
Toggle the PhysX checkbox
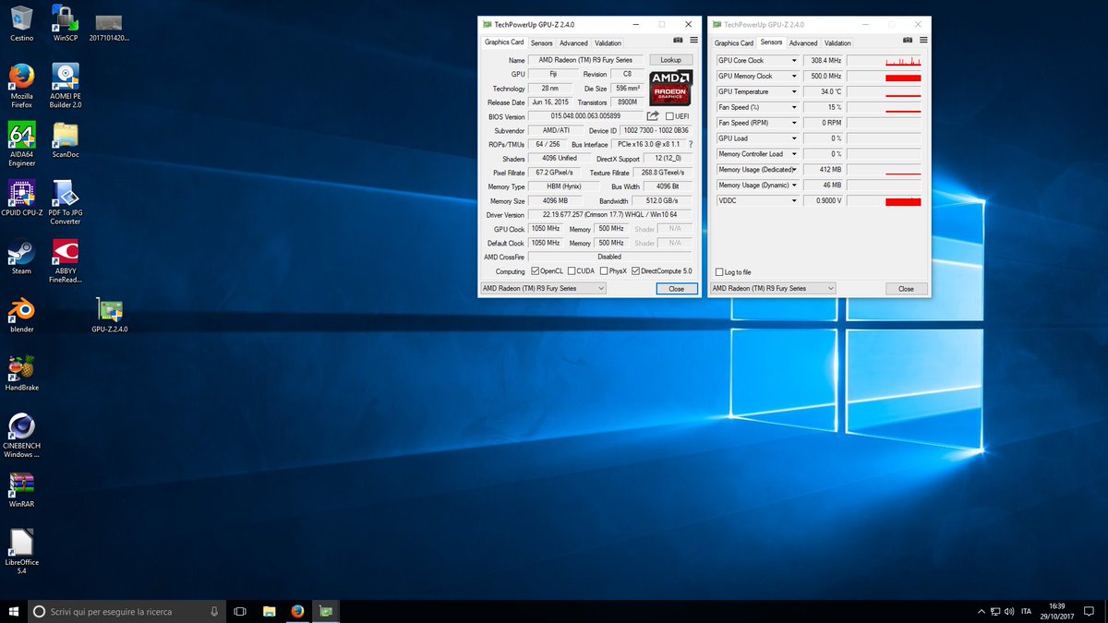click(x=604, y=271)
